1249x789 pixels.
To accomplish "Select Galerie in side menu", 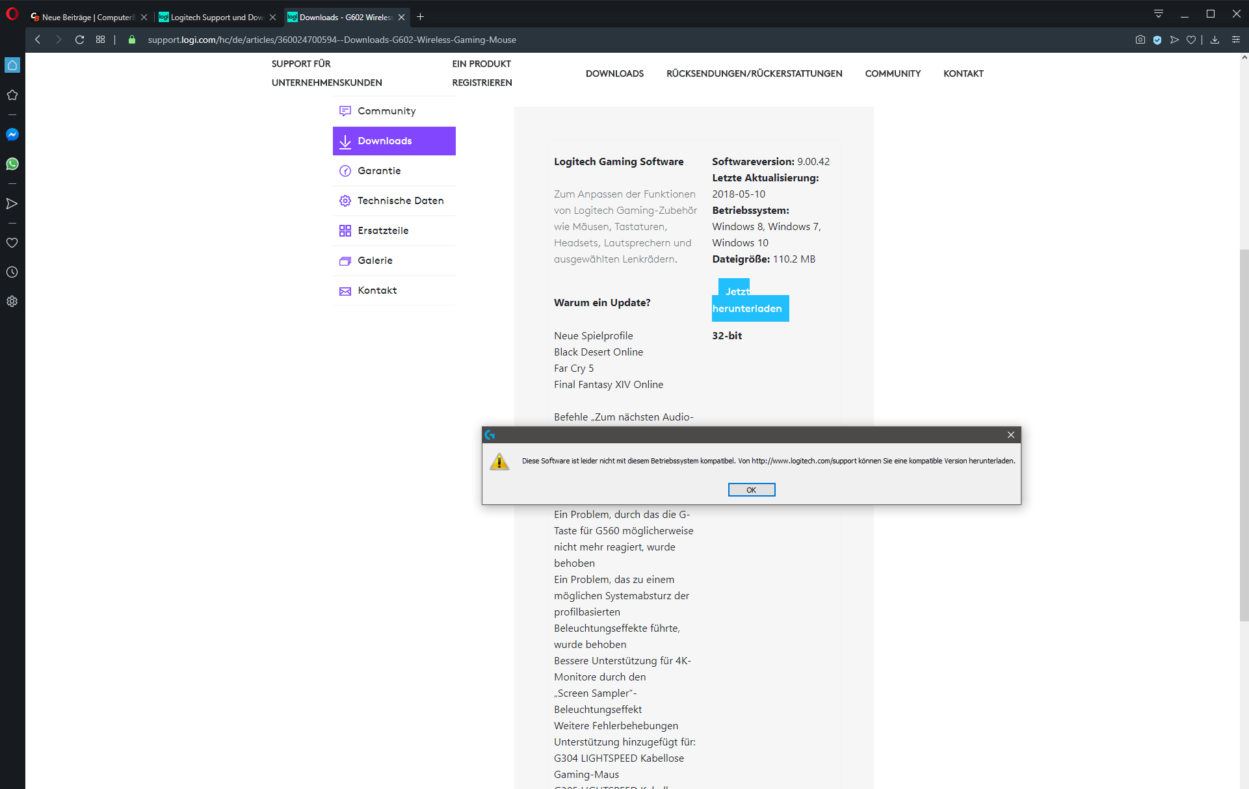I will click(394, 261).
